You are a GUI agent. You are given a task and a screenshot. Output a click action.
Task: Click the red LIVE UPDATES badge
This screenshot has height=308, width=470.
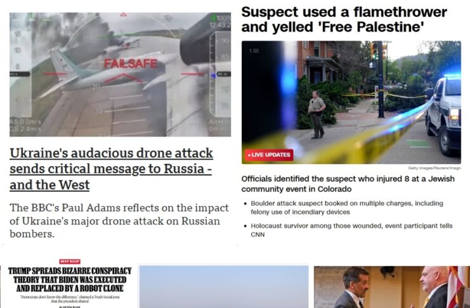tap(269, 155)
